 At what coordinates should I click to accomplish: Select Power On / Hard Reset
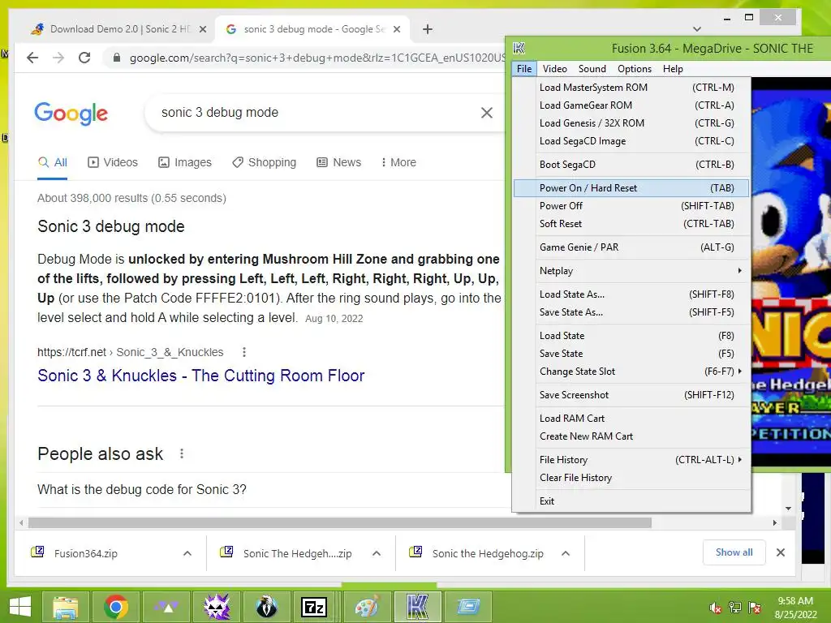click(x=631, y=188)
